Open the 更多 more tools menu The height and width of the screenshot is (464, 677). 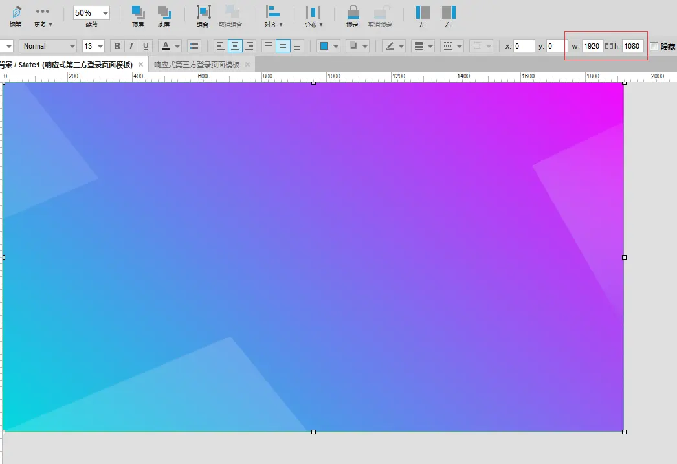43,16
